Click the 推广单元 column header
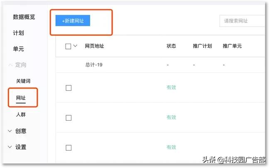This screenshot has height=168, width=270. (232, 46)
